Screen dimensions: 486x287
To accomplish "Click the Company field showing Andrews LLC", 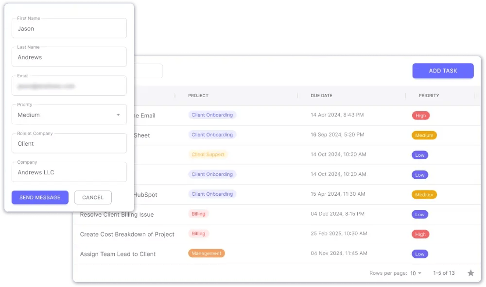I will click(69, 171).
